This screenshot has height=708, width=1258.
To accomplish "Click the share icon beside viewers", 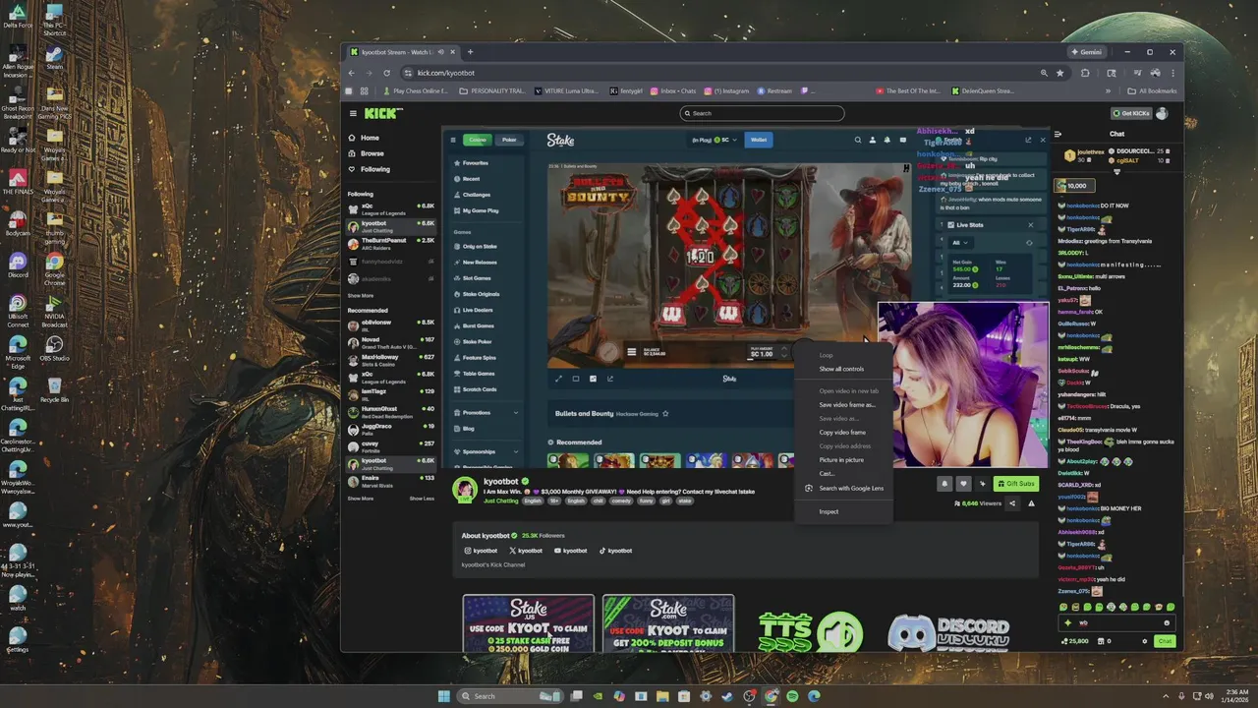I will (x=1012, y=503).
